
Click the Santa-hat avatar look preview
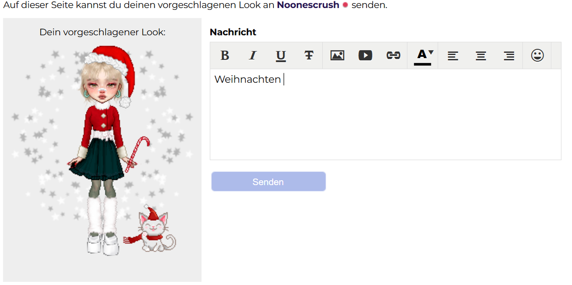102,150
